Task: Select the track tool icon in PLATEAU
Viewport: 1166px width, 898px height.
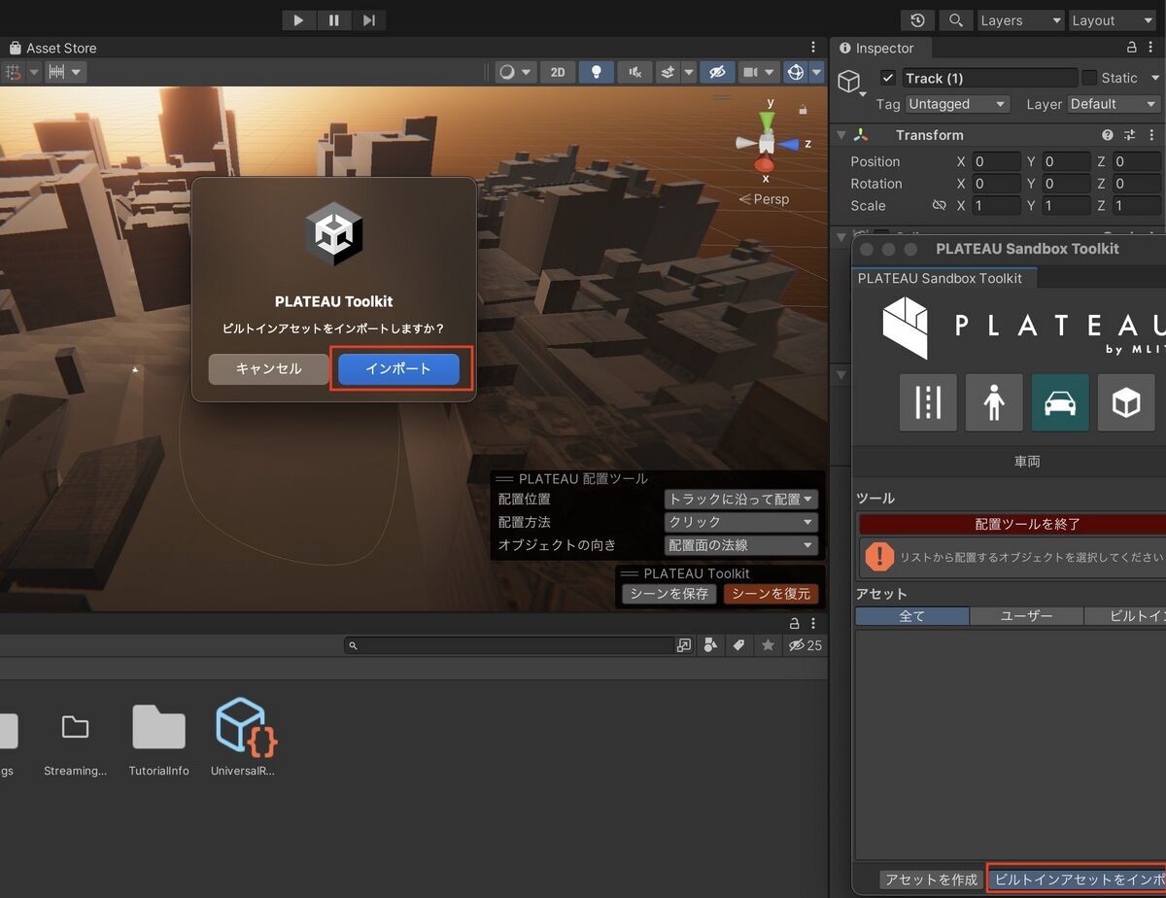Action: click(x=928, y=402)
